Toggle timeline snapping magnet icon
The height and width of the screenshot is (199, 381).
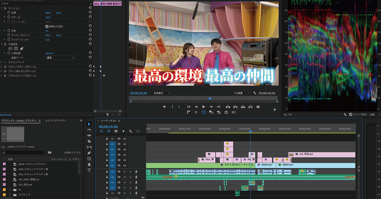109,131
